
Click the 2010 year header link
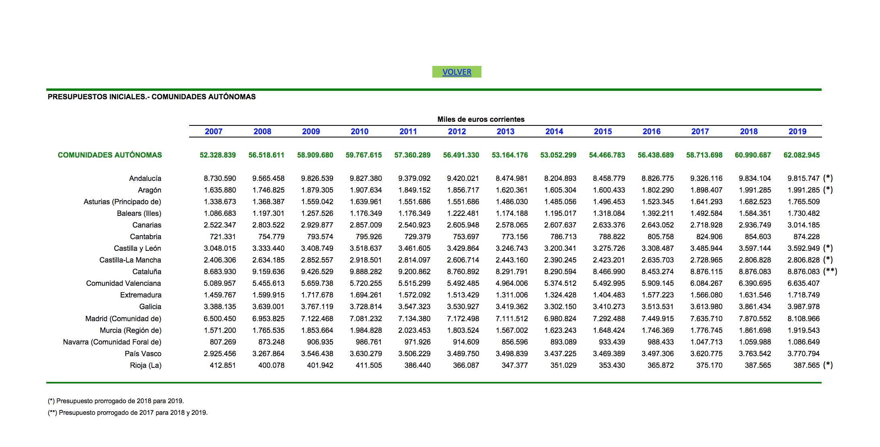pyautogui.click(x=359, y=131)
